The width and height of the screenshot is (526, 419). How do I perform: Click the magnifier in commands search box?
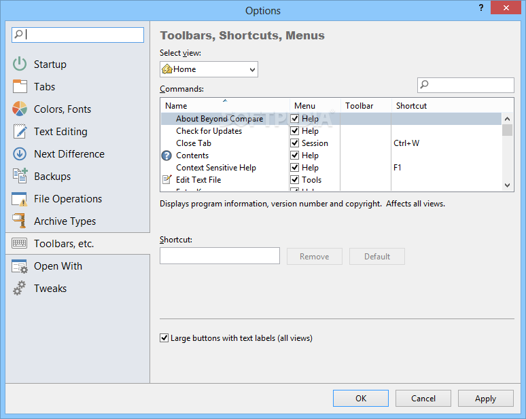pos(424,84)
